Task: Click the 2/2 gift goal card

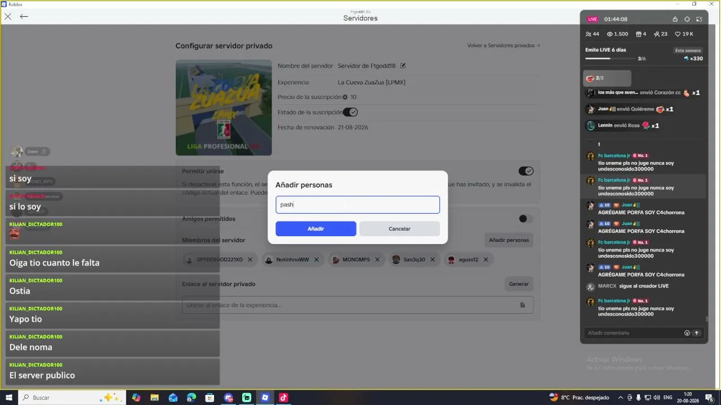Action: pos(607,78)
